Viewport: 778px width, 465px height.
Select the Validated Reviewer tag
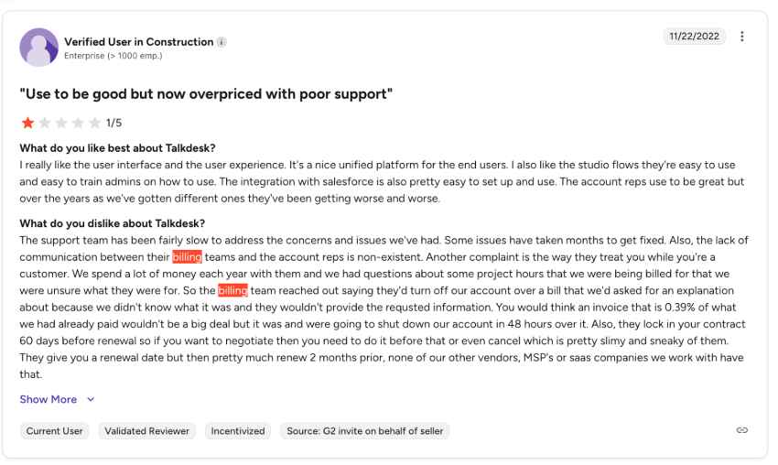(146, 430)
